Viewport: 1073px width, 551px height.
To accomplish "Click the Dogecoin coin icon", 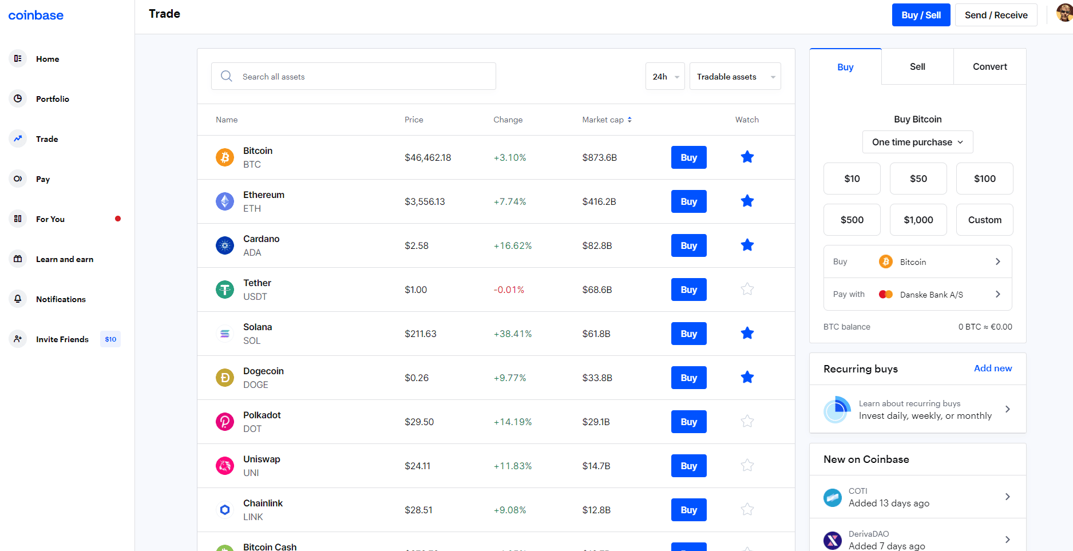I will [x=225, y=378].
